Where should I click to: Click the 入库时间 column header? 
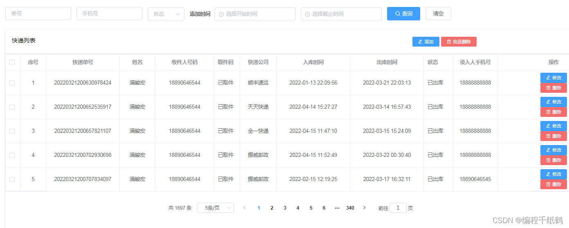point(314,63)
